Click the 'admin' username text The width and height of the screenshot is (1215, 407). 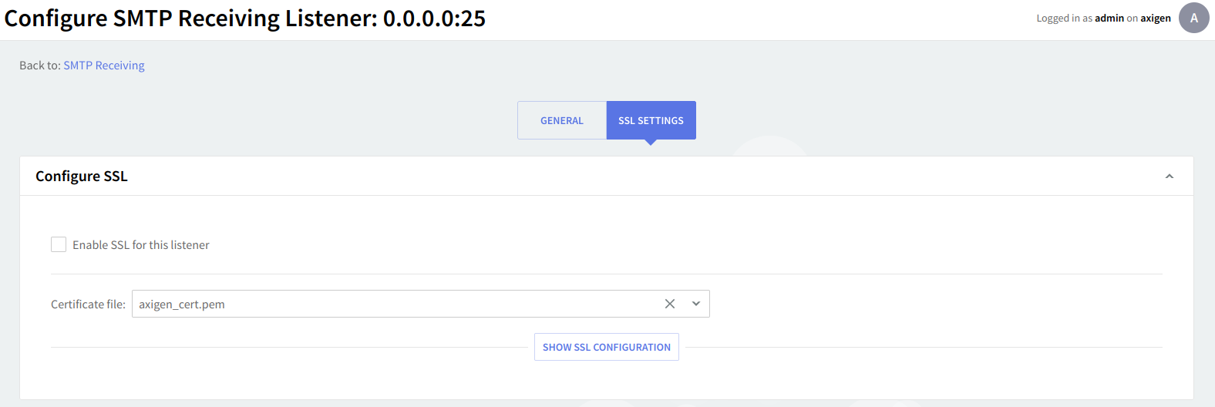1109,18
